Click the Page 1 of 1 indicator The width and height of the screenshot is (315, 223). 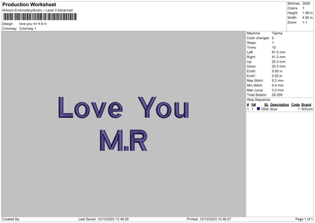(x=304, y=219)
